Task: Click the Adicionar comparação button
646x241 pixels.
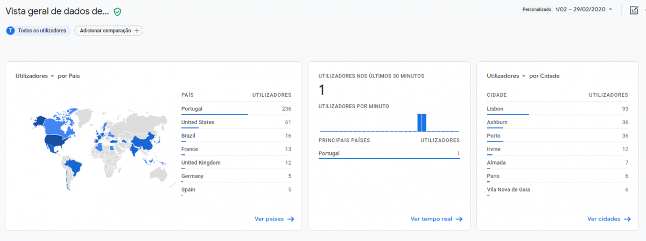Action: 109,31
